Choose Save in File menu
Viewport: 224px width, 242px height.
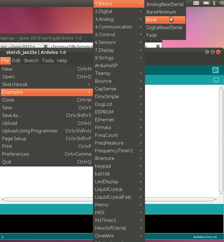[47, 108]
